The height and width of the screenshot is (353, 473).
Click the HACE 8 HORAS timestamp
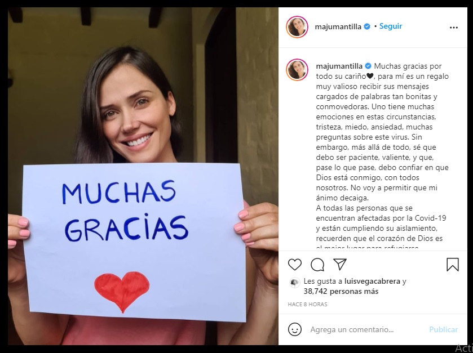point(307,304)
